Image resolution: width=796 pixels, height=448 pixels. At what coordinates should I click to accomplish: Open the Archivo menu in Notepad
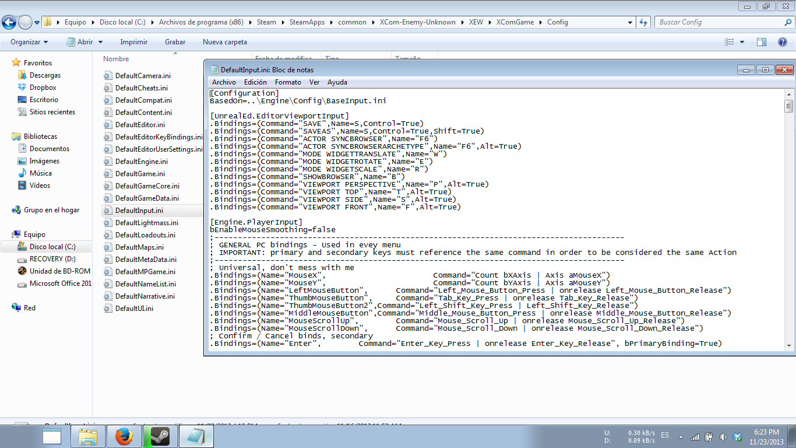click(224, 82)
